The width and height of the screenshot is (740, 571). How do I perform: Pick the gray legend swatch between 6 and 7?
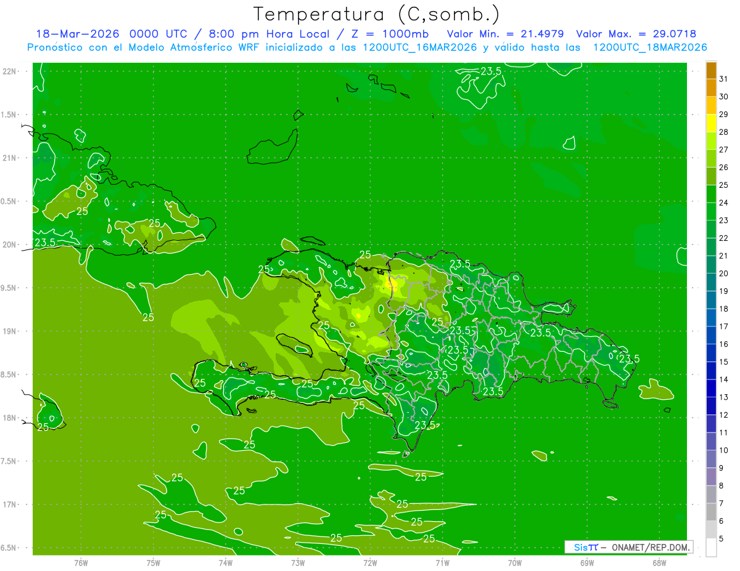pyautogui.click(x=711, y=512)
